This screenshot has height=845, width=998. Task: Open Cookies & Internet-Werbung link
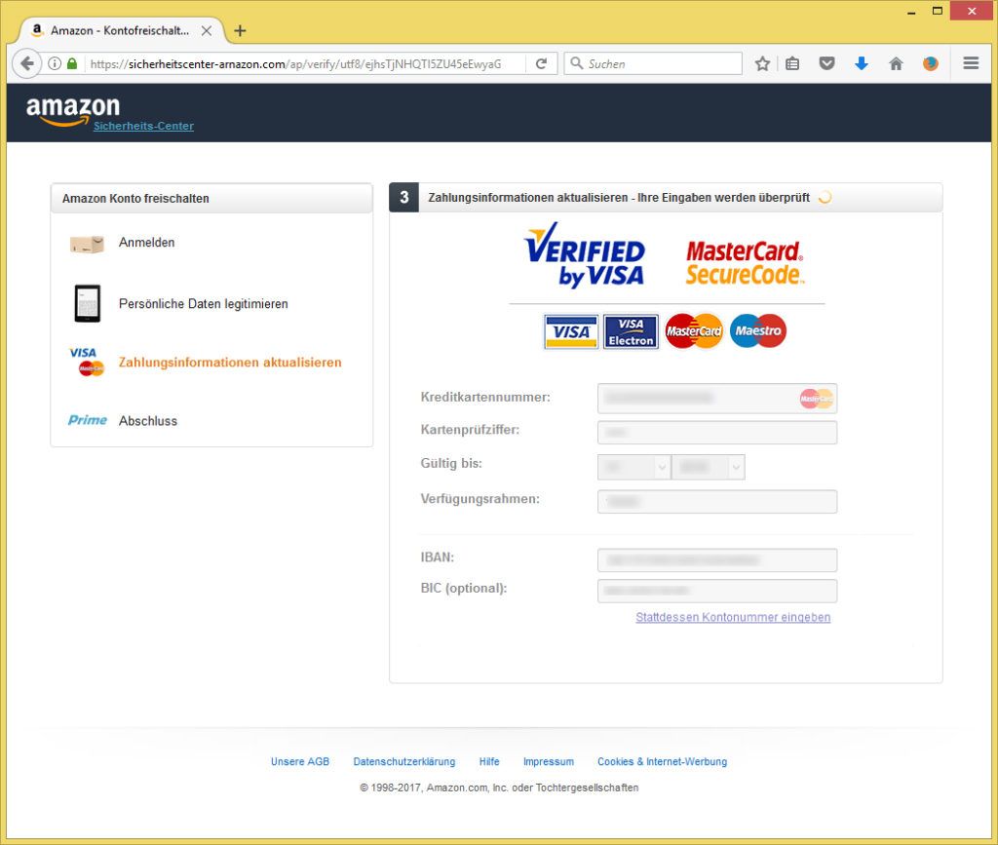tap(662, 761)
